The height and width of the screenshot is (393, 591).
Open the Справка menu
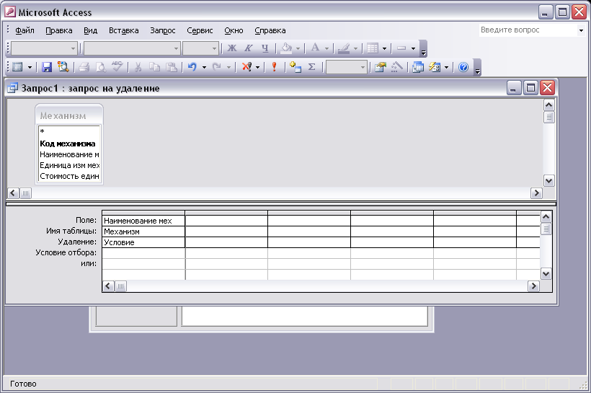click(x=270, y=30)
